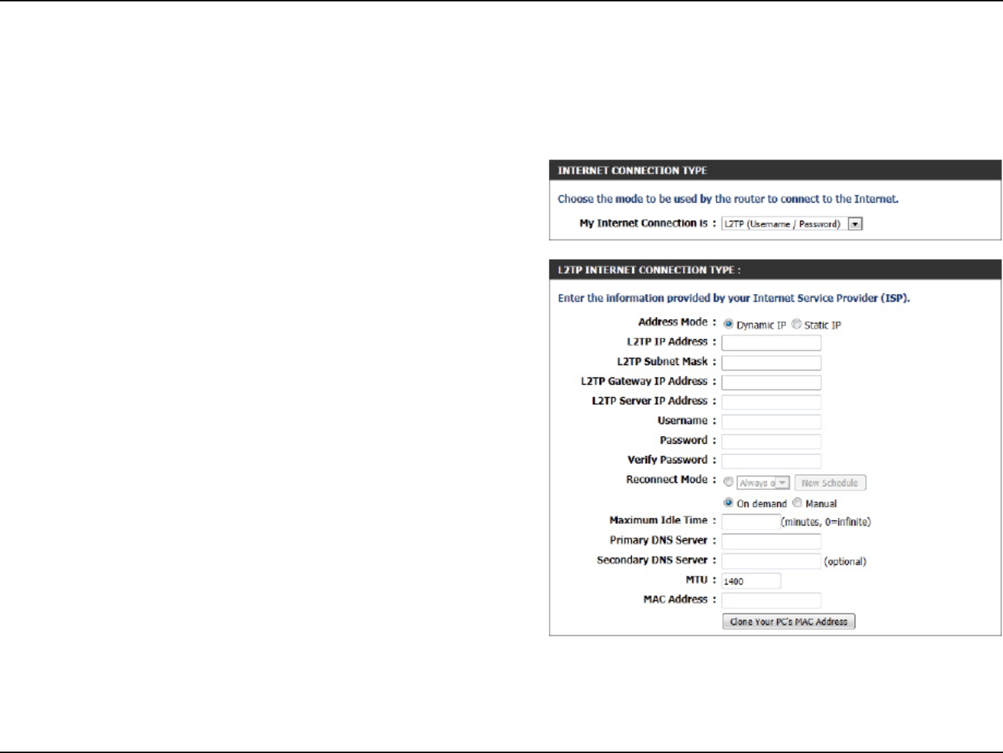Click the '(optional)' hint text
This screenshot has width=1003, height=753.
pyautogui.click(x=846, y=561)
